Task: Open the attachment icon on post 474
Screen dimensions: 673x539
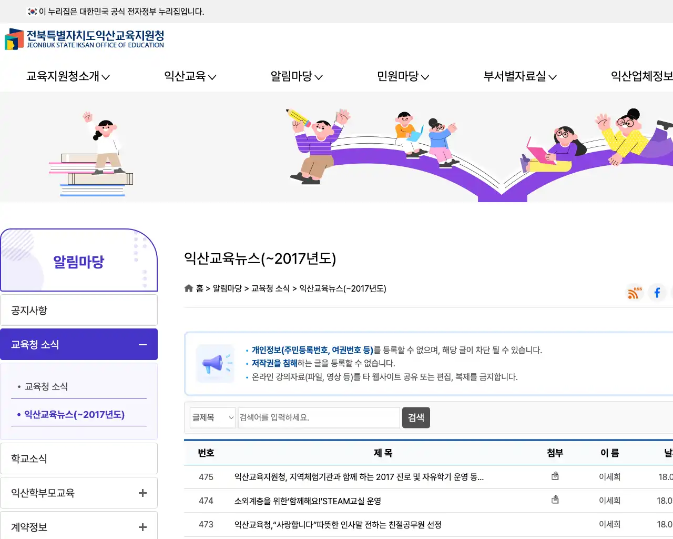Action: tap(555, 500)
